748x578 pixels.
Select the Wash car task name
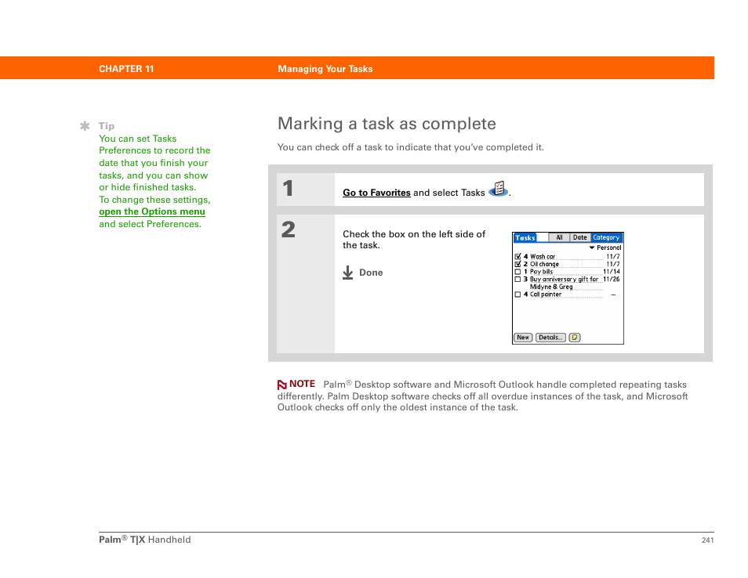[x=543, y=256]
